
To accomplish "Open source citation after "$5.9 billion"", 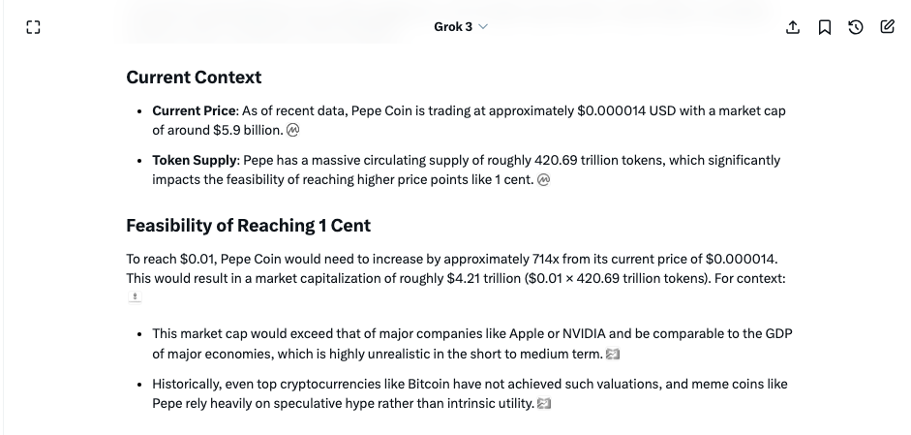I will click(293, 130).
